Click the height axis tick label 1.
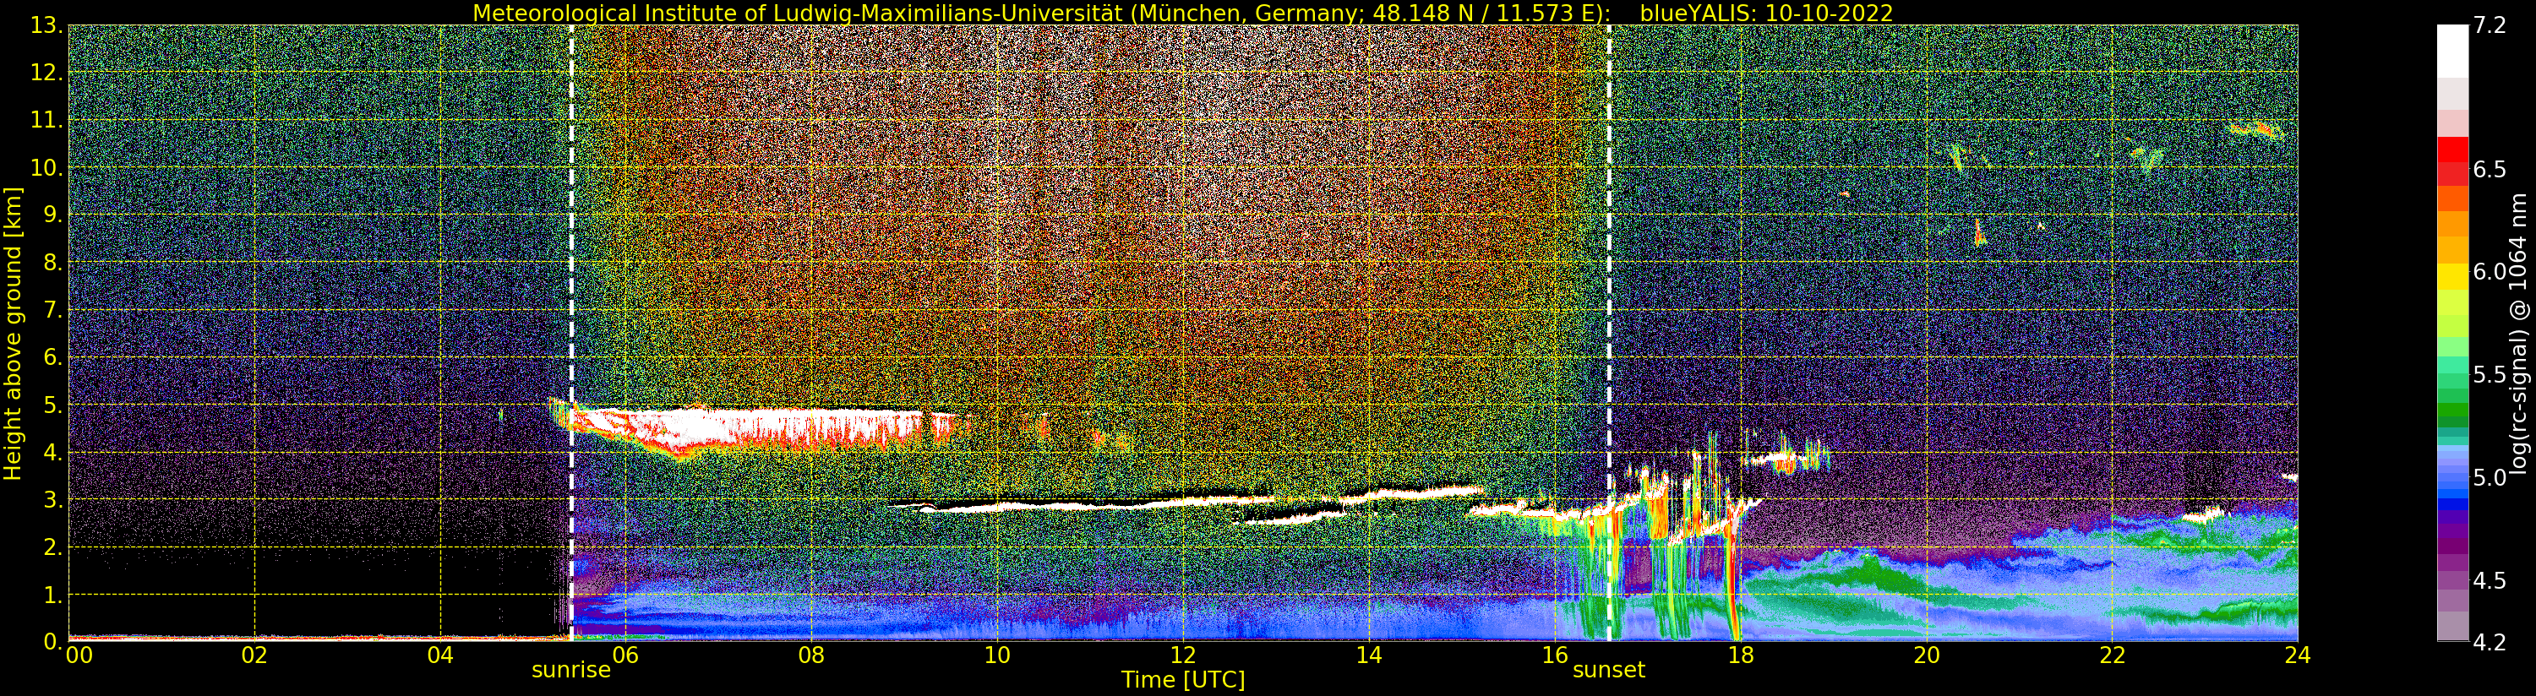2536x696 pixels. coord(53,594)
